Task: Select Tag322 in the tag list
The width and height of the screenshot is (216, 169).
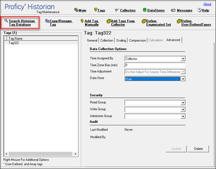Action: click(x=41, y=43)
